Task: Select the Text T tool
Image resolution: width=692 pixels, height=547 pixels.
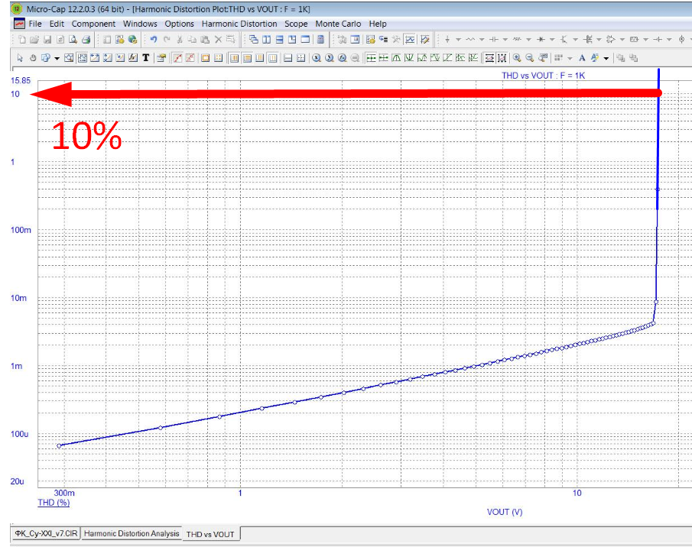Action: click(x=145, y=58)
